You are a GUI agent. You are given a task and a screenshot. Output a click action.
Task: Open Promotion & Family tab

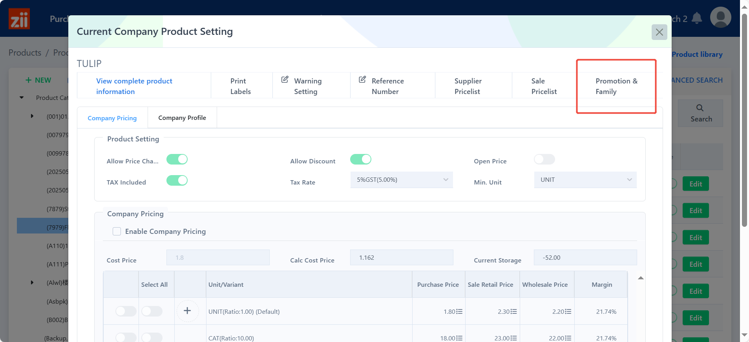pyautogui.click(x=616, y=86)
